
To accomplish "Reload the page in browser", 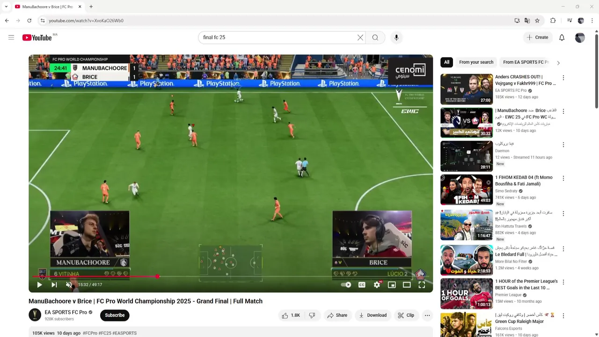I will [29, 21].
